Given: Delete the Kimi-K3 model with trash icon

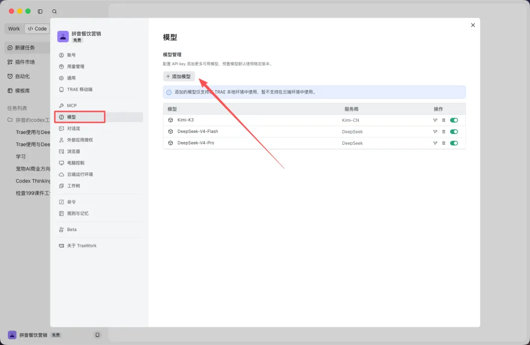Looking at the screenshot, I should tap(444, 120).
